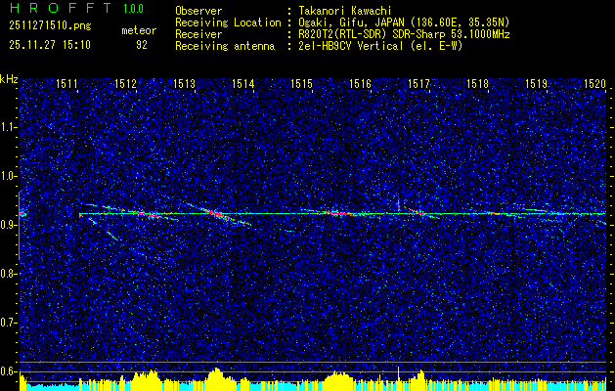
Task: Click time marker 1516
Action: point(360,83)
